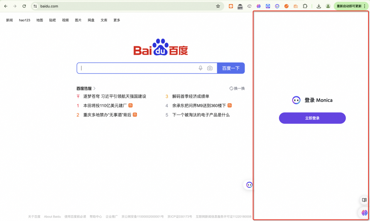Open the 百度热搜 heading link
The image size is (370, 221).
(x=84, y=88)
